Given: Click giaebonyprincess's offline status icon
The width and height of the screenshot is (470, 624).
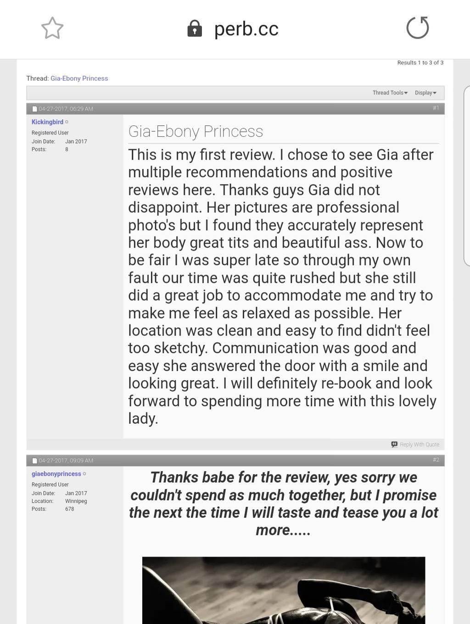Looking at the screenshot, I should click(84, 474).
